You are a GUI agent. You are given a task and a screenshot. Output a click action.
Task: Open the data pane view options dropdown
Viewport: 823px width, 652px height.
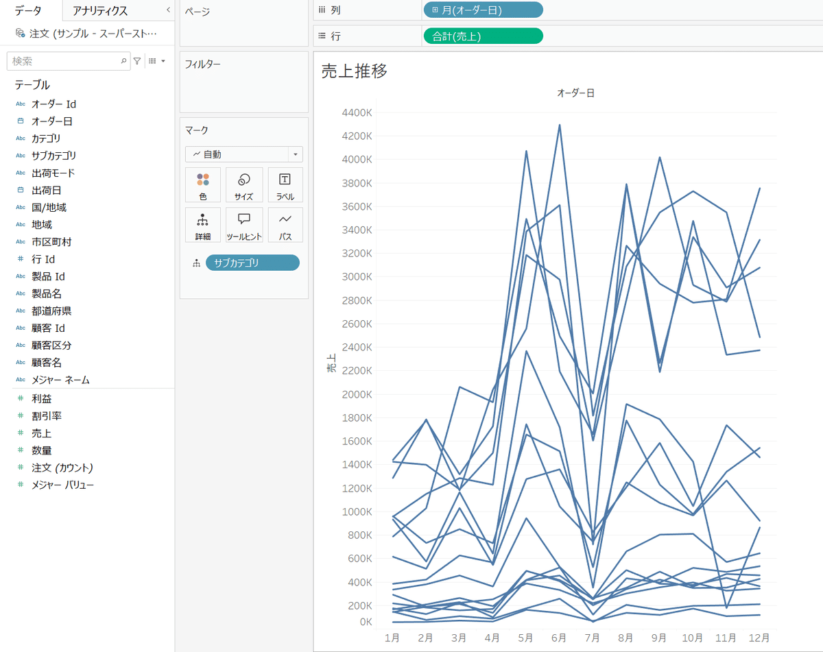(x=157, y=61)
